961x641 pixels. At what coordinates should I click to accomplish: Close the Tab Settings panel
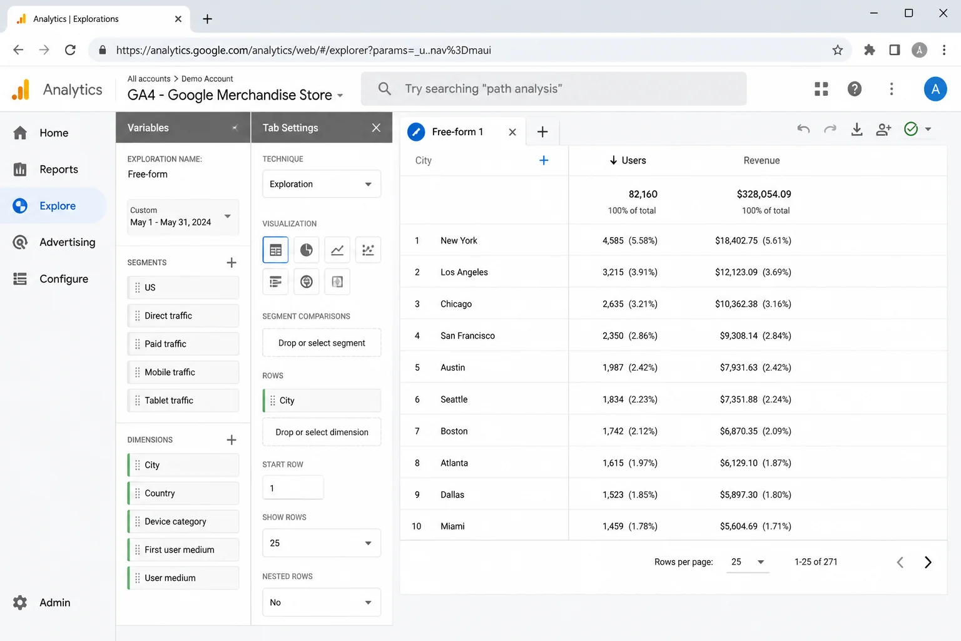pos(376,128)
